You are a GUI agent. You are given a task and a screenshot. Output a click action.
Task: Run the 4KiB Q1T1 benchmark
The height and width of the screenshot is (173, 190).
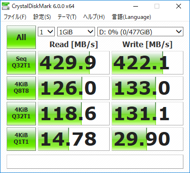(21, 139)
